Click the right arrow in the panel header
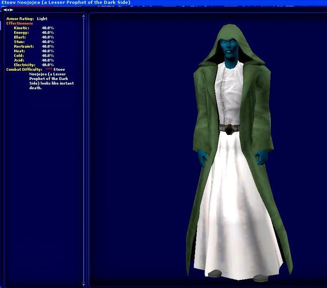Viewport: 327px width, 288px height. click(11, 10)
